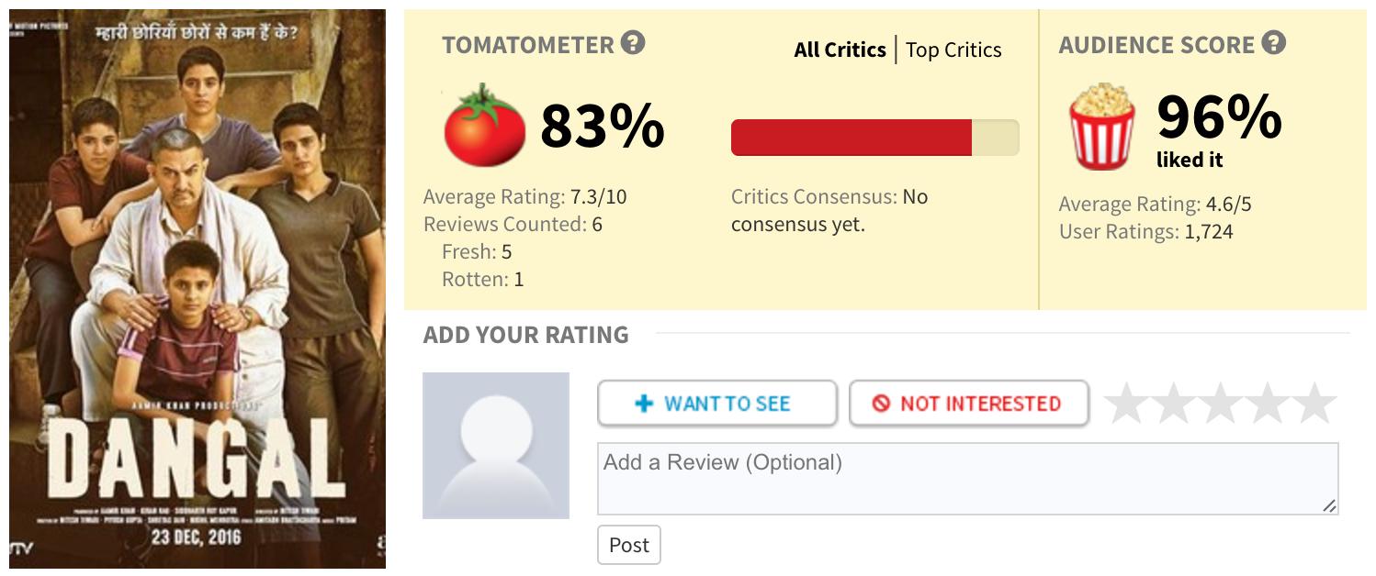1376x576 pixels.
Task: Open the Dangal movie poster
Action: [x=197, y=290]
